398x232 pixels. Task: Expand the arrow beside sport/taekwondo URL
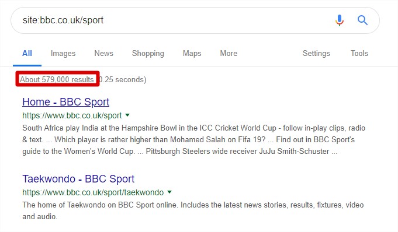169,192
